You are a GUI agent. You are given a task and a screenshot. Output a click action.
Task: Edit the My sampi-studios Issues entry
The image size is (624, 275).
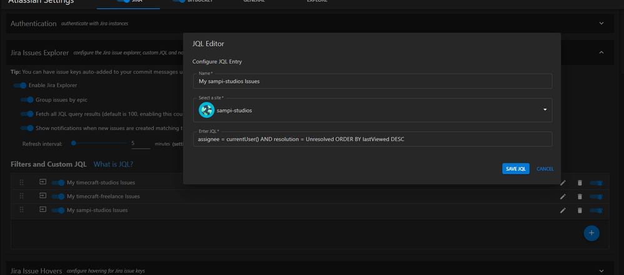563,210
